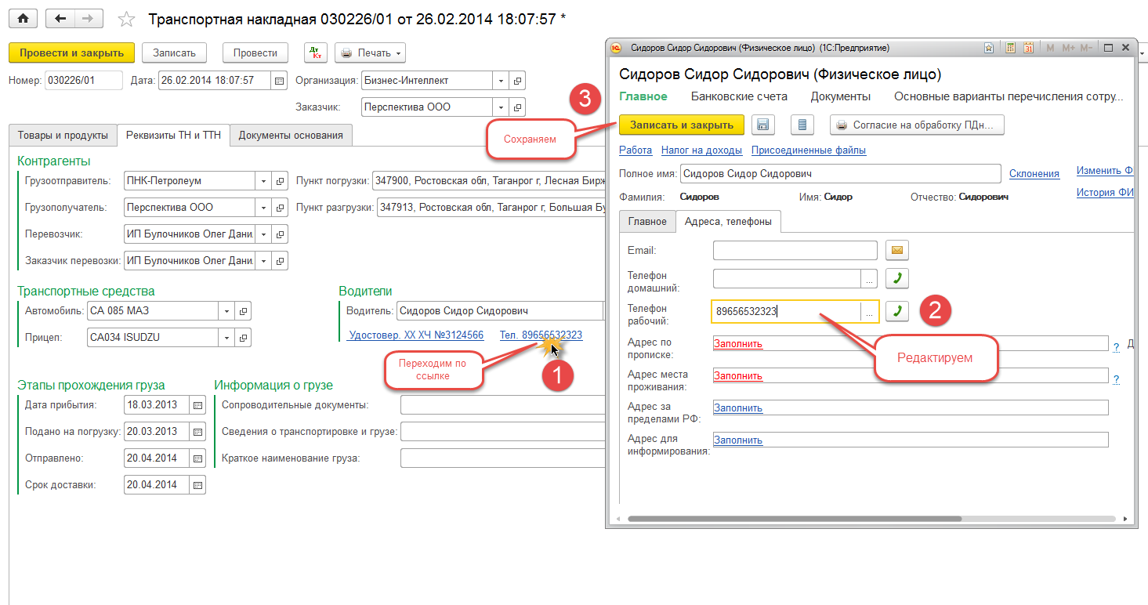Expand the Грузополучатель dropdown list
Screen dimensions: 1148x605
[x=265, y=208]
